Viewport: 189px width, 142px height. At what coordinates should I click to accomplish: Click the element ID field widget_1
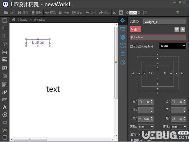(165, 22)
